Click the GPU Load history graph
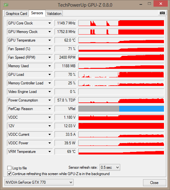The height and width of the screenshot is (190, 170). coord(121,75)
